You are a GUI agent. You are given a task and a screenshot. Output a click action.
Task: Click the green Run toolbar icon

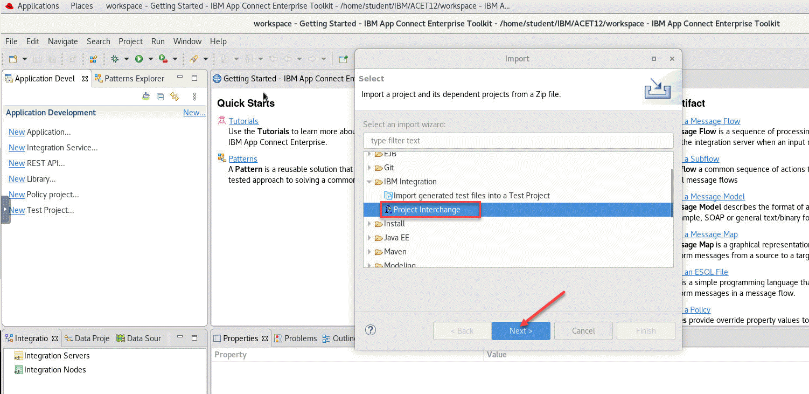click(138, 59)
